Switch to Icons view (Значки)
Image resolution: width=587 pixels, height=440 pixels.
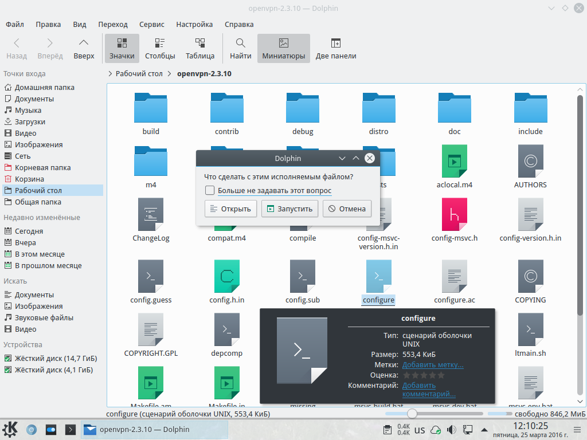pos(122,49)
